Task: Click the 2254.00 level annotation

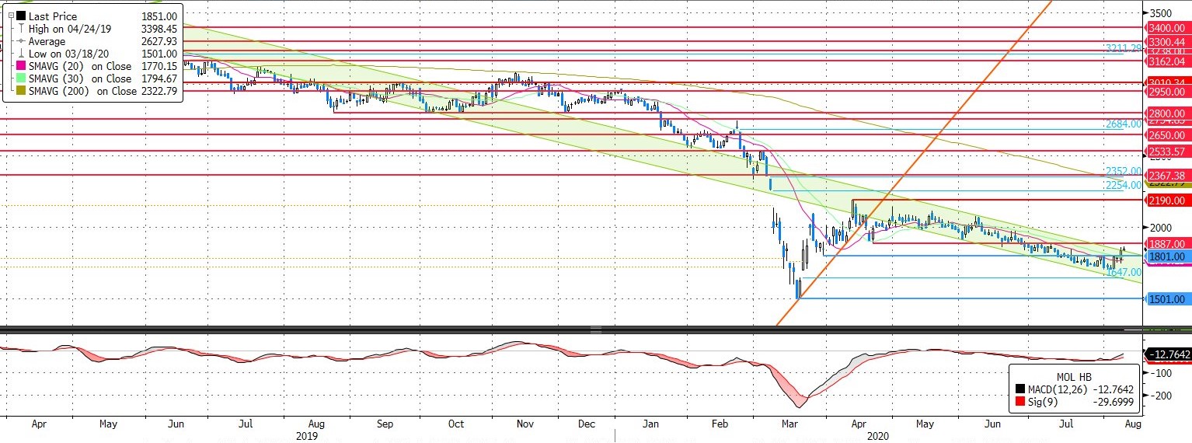Action: pyautogui.click(x=1124, y=185)
